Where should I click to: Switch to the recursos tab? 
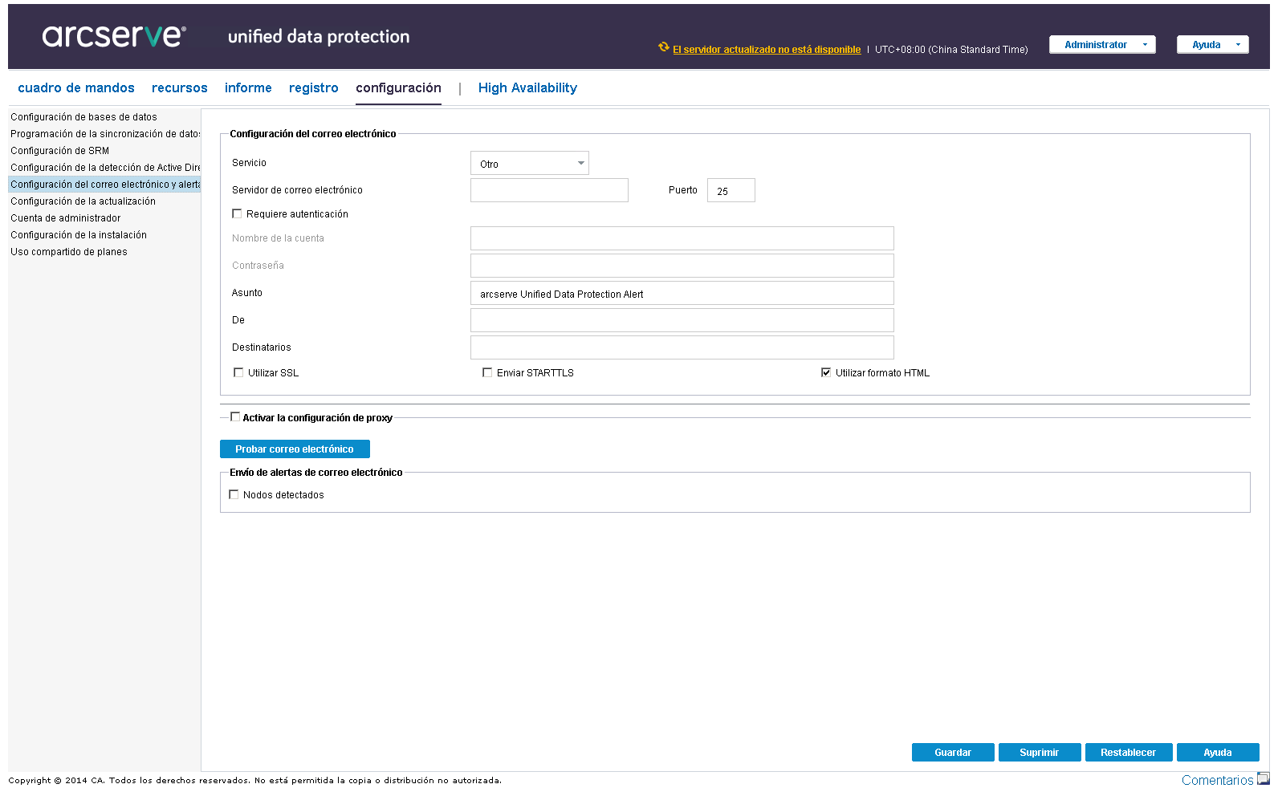[x=180, y=88]
